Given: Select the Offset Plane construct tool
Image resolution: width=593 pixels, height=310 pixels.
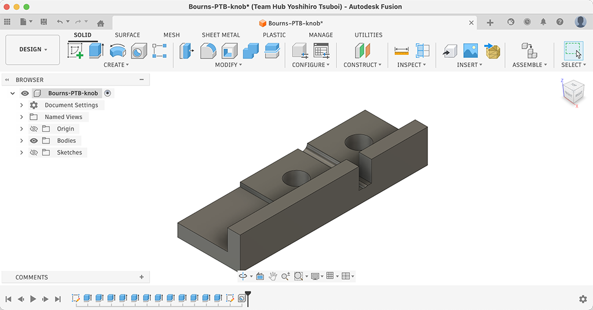Looking at the screenshot, I should tap(363, 50).
